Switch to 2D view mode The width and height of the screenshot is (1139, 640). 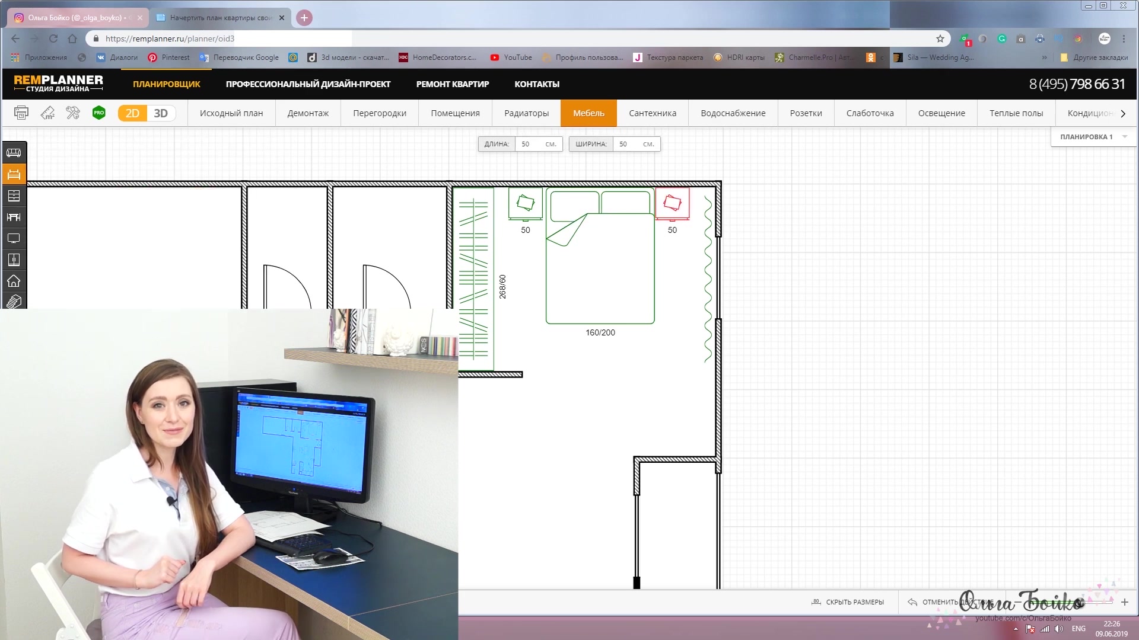[132, 113]
